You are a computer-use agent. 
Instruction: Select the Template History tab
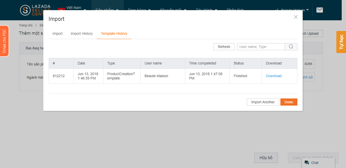click(114, 33)
